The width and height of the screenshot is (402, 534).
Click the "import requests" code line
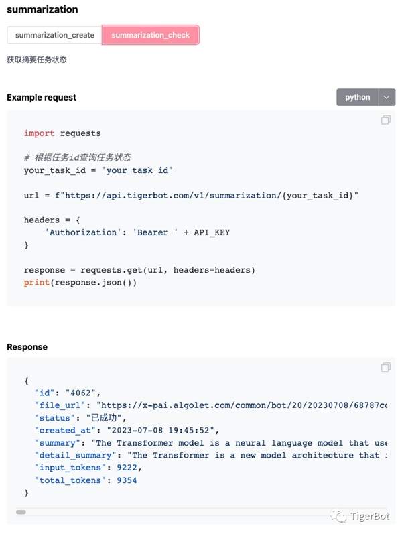coord(62,133)
